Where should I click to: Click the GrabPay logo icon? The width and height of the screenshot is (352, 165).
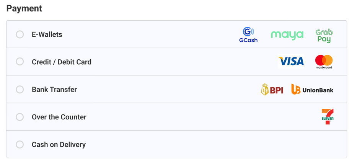coord(324,36)
